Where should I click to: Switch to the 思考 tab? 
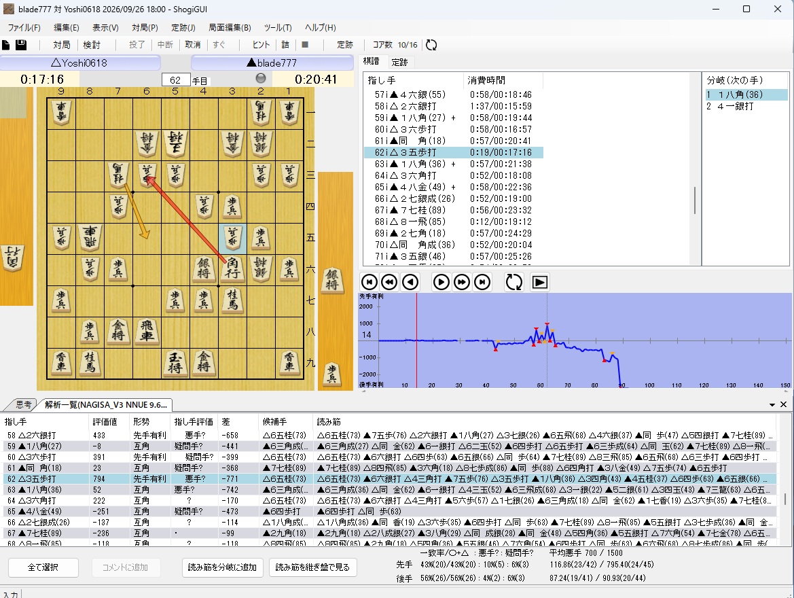pos(23,404)
